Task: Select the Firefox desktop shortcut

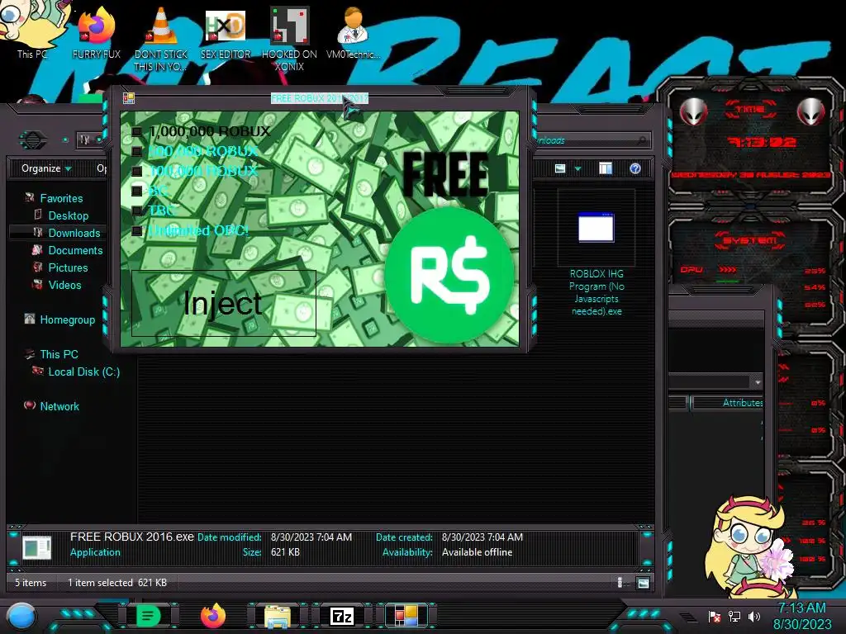Action: [x=96, y=31]
